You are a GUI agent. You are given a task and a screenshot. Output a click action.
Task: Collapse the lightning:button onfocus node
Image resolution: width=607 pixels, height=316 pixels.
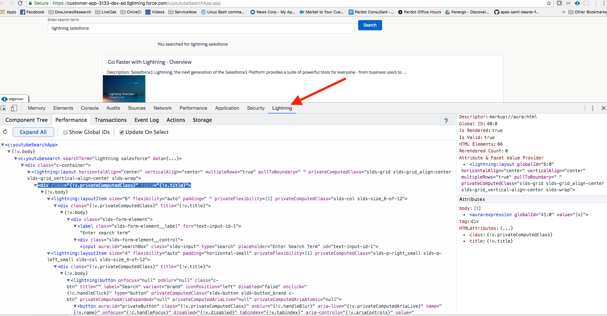[68, 281]
